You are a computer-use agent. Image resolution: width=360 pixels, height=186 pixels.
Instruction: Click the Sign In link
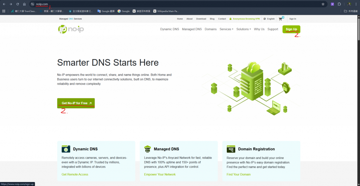coord(293,19)
